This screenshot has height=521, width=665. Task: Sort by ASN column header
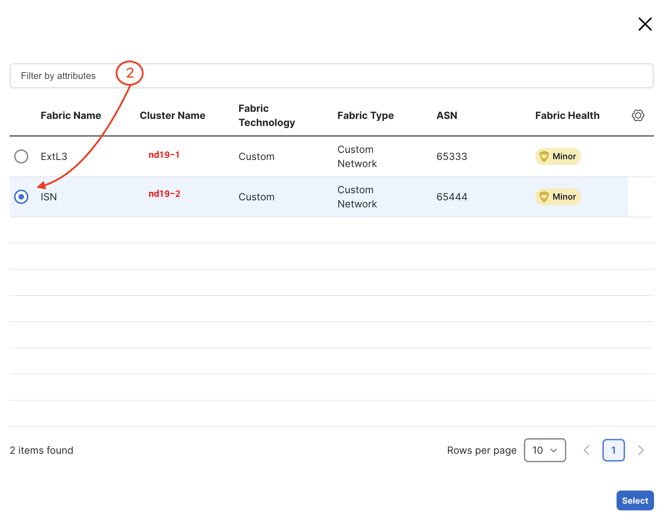pyautogui.click(x=447, y=115)
